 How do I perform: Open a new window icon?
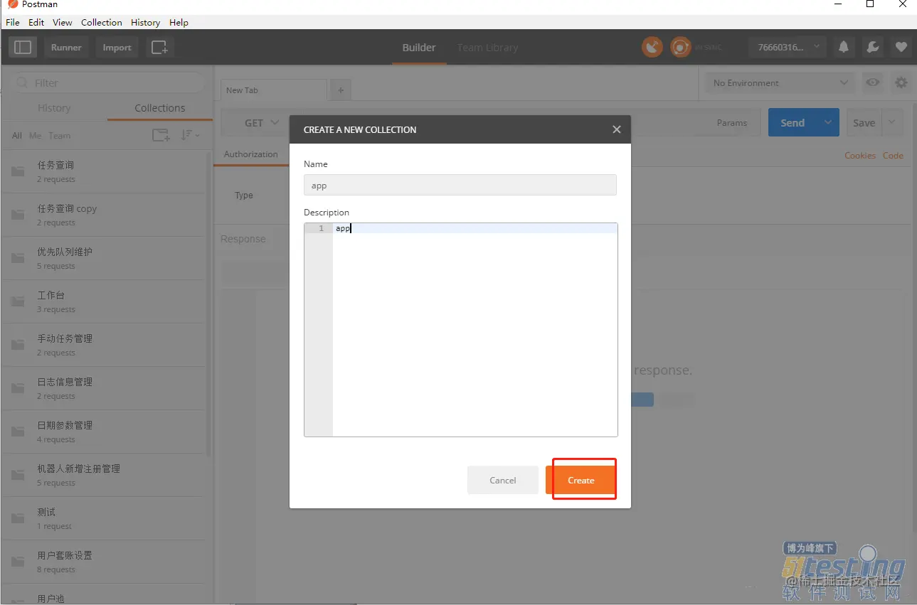[x=160, y=48]
